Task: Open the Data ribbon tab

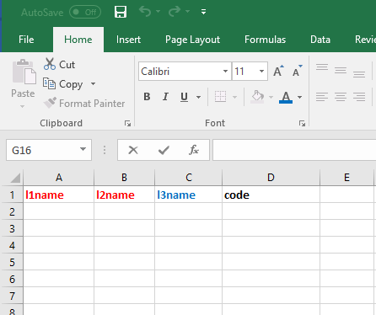Action: tap(320, 40)
